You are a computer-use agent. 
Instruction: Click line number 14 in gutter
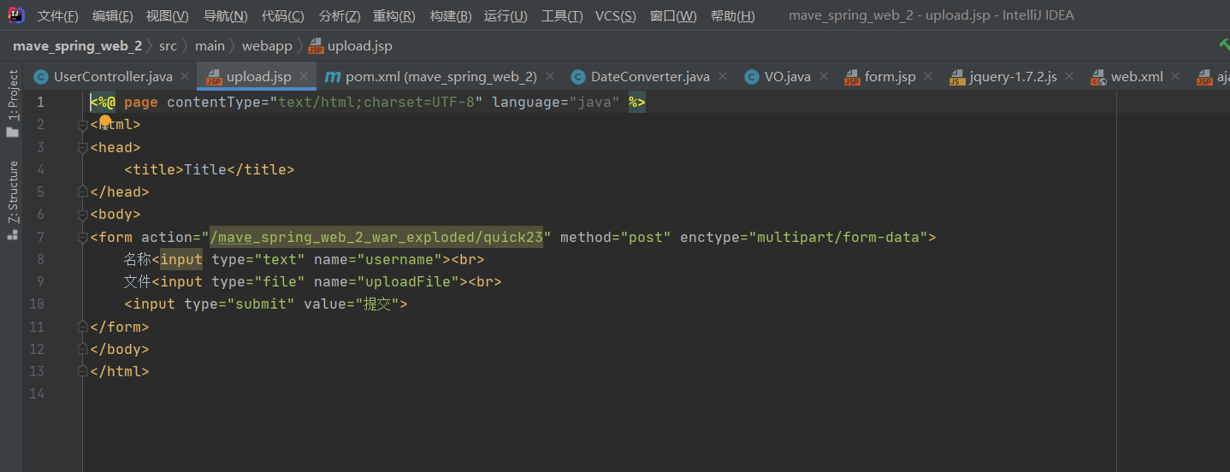pos(36,393)
